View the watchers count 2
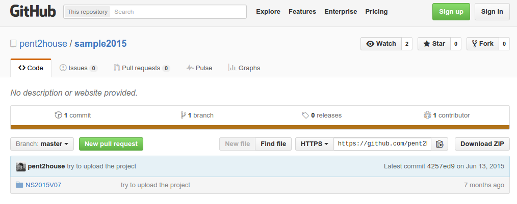The height and width of the screenshot is (204, 517). [x=407, y=44]
